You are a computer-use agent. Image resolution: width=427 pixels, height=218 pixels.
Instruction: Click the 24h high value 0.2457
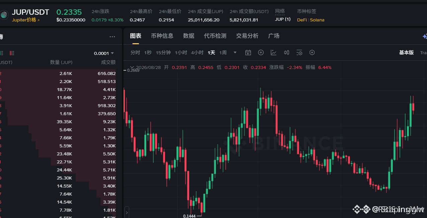[x=137, y=20]
